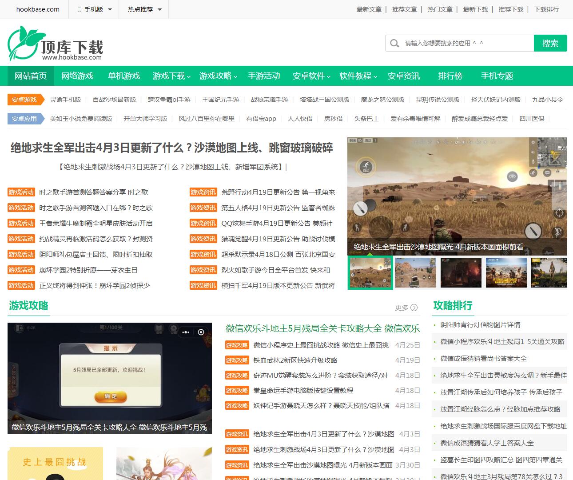Open 烈火如歌手游今日全平台首发 article
This screenshot has width=573, height=480.
[x=276, y=270]
